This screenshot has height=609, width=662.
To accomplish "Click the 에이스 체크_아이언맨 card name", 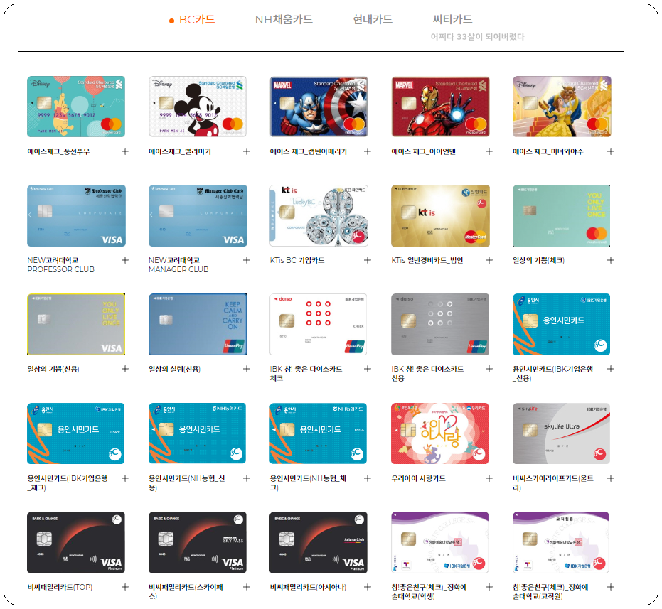I will [x=423, y=151].
